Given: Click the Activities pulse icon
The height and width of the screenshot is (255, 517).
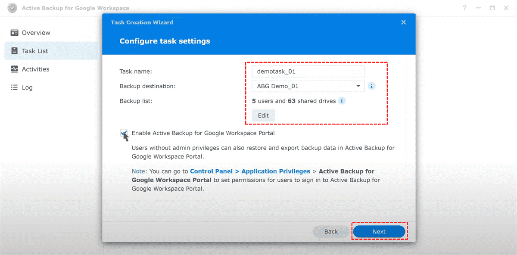Looking at the screenshot, I should point(15,69).
